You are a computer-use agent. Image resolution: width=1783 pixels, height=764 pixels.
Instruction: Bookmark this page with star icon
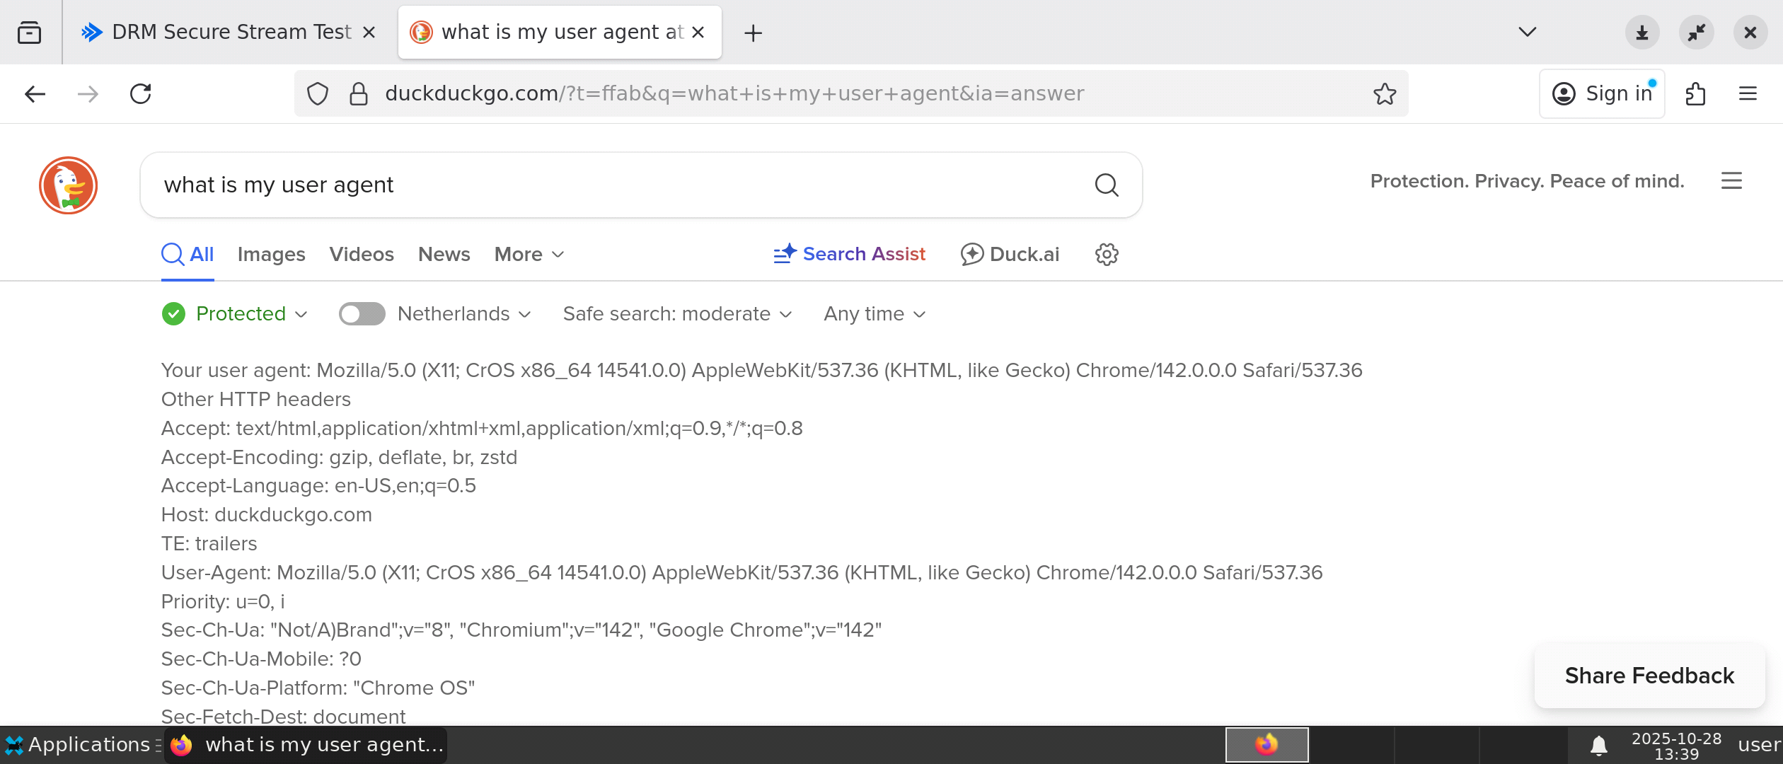pos(1384,93)
